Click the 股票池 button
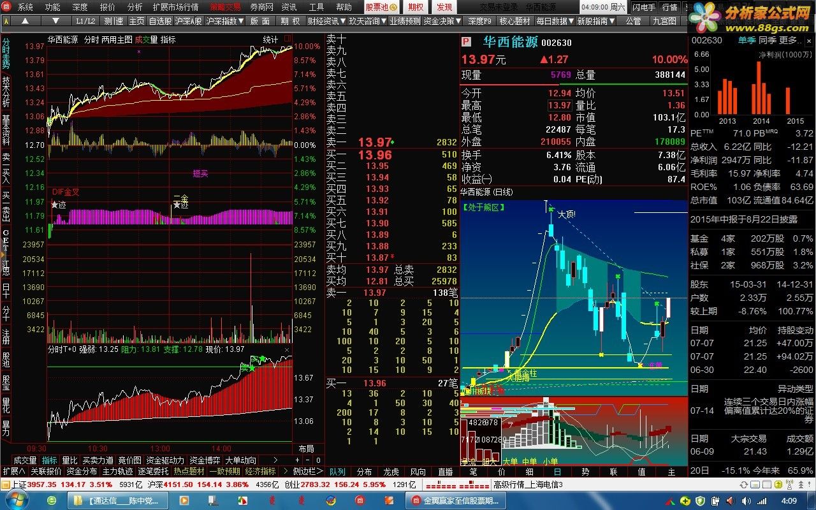The height and width of the screenshot is (510, 816). click(382, 7)
